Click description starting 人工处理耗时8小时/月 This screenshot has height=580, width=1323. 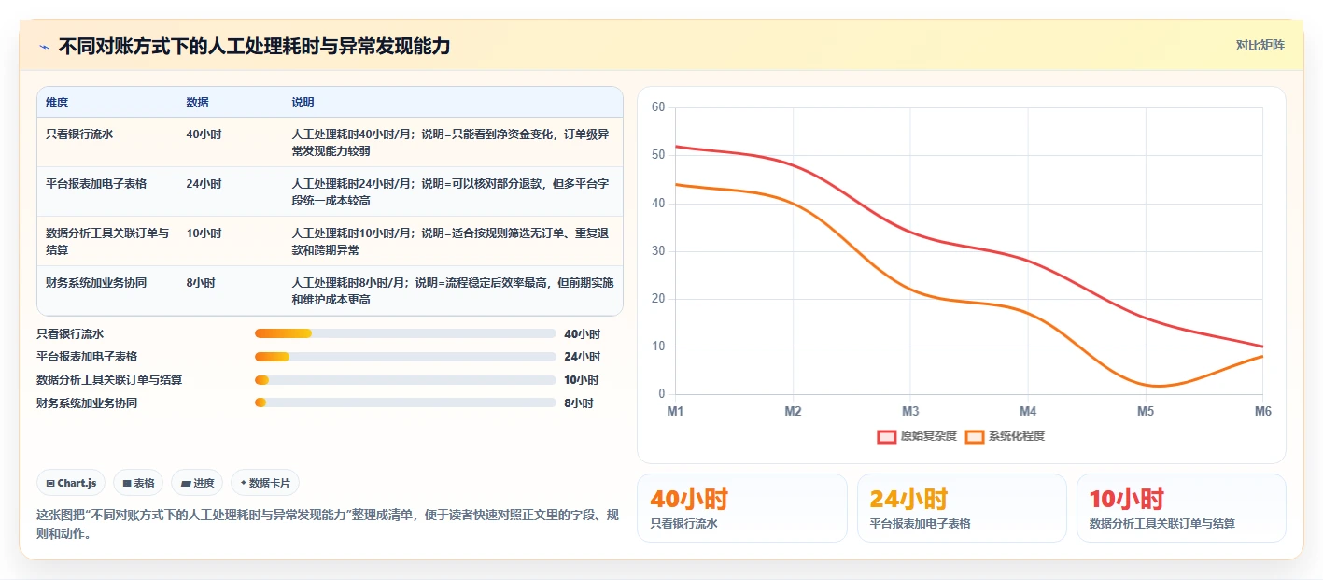coord(452,290)
